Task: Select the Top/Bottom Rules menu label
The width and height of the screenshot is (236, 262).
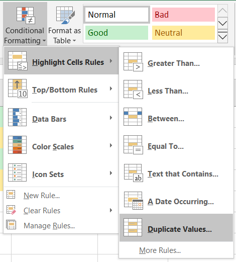Action: (65, 90)
